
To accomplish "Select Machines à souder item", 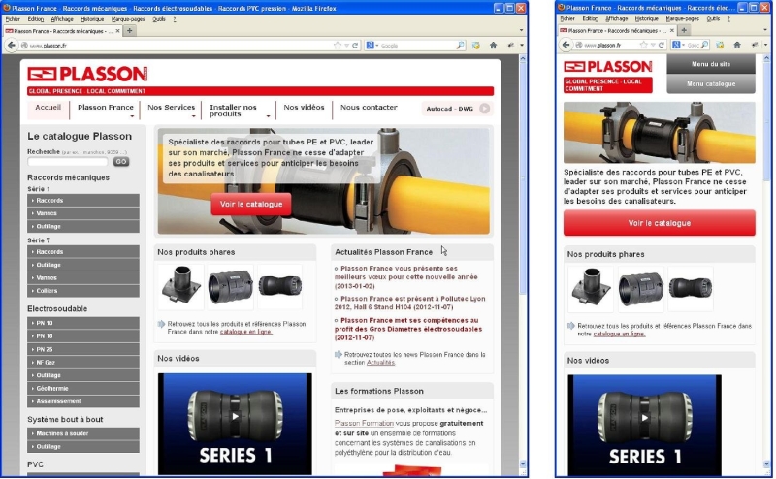I will pyautogui.click(x=83, y=433).
